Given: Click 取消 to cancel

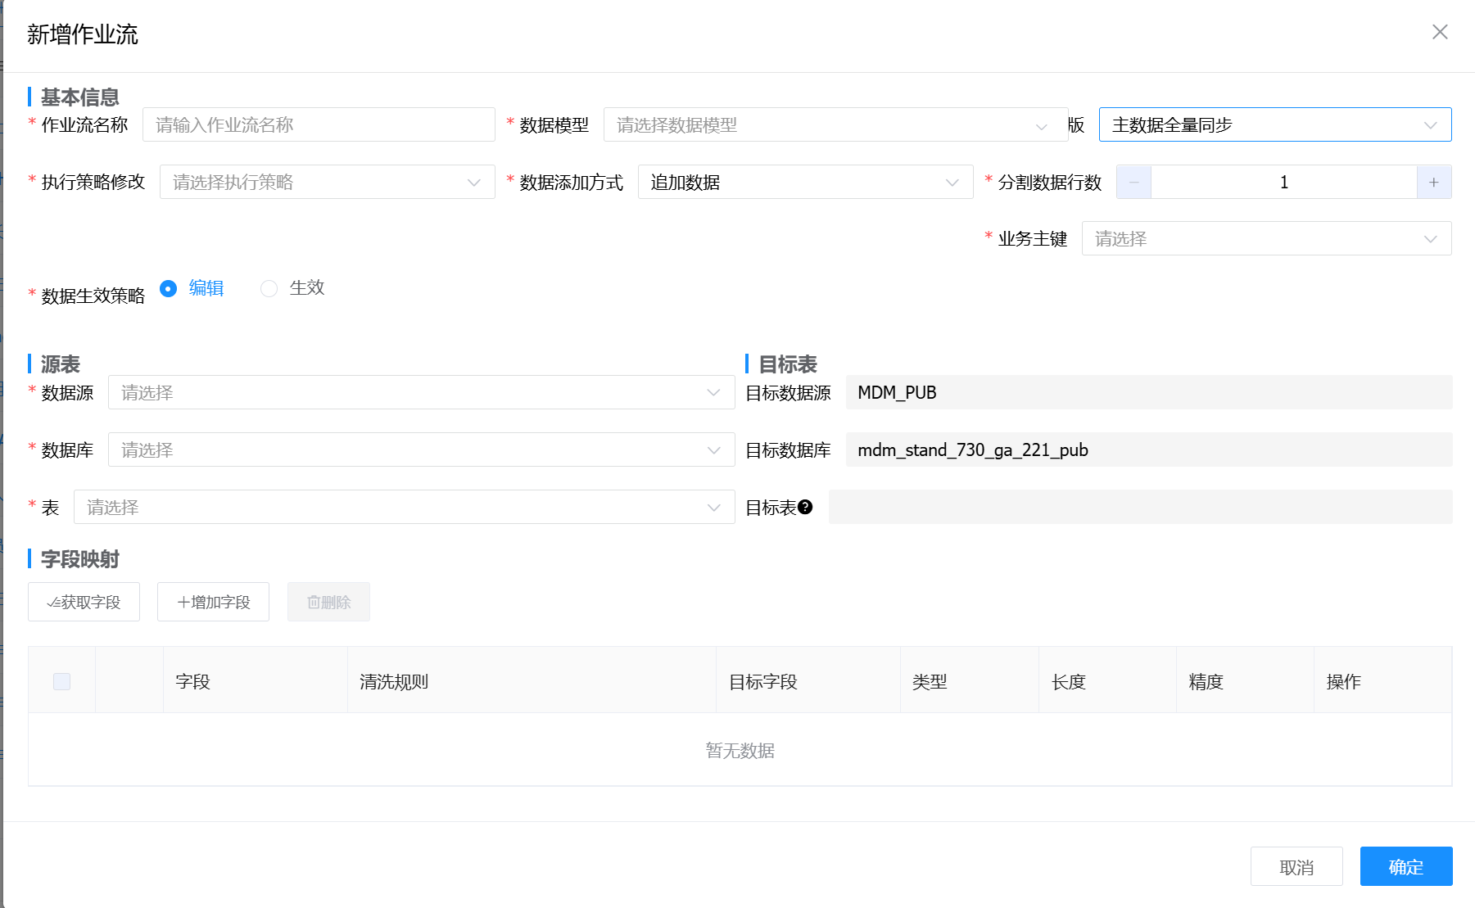Looking at the screenshot, I should [x=1296, y=866].
